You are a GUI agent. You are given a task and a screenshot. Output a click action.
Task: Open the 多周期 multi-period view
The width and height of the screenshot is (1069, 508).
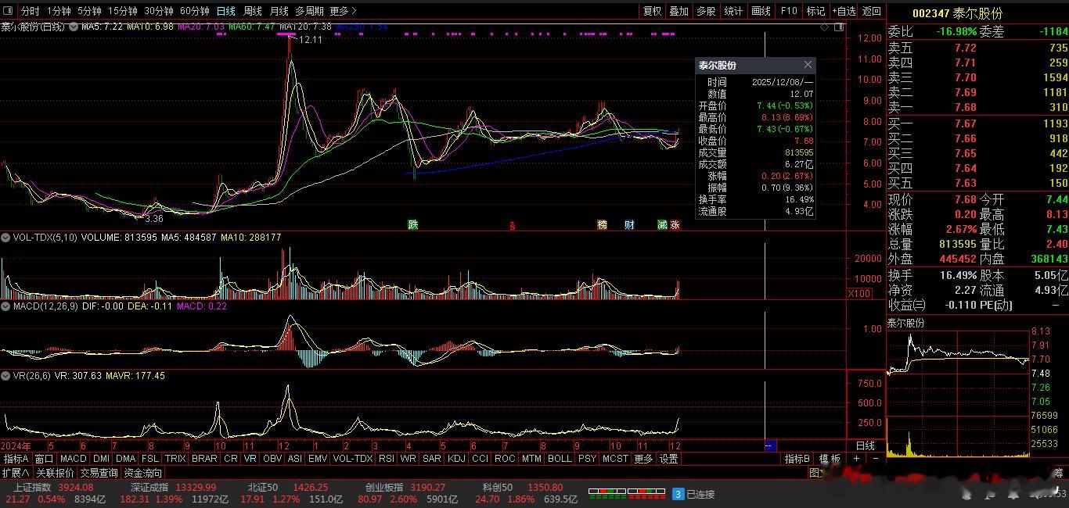(x=309, y=11)
